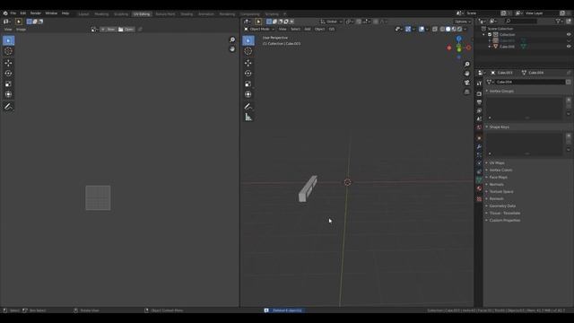
Task: Click the Blender logo menu icon
Action: point(5,13)
